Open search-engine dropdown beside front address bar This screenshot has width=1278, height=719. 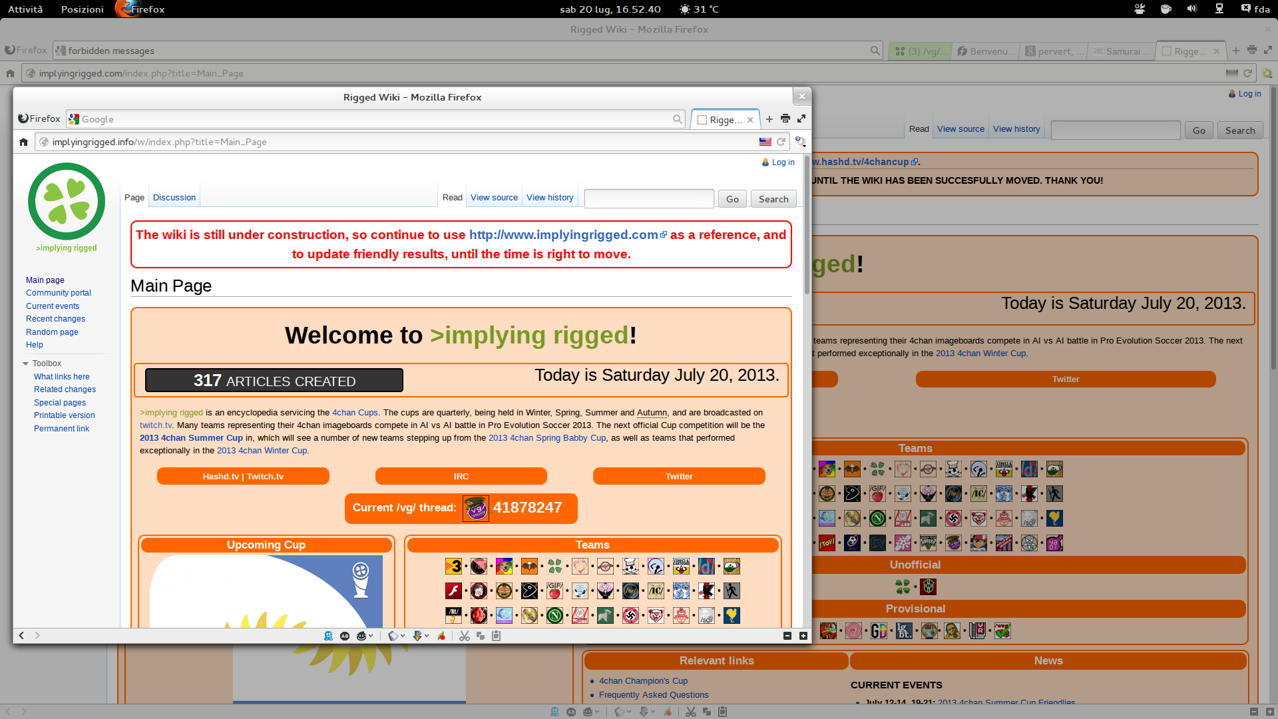(x=800, y=142)
